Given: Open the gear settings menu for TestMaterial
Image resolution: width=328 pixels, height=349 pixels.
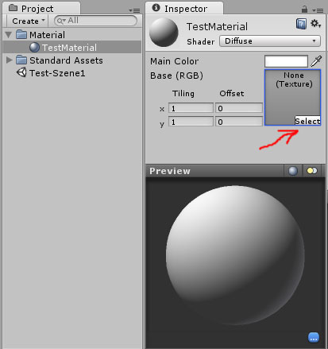Looking at the screenshot, I should tap(315, 24).
